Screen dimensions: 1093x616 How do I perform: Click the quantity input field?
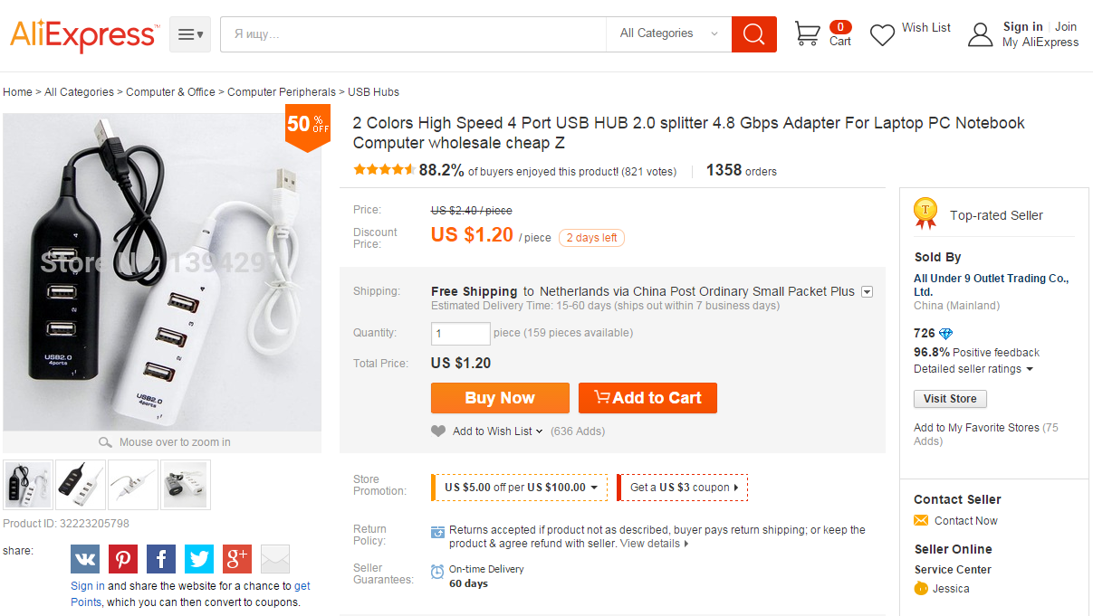460,334
